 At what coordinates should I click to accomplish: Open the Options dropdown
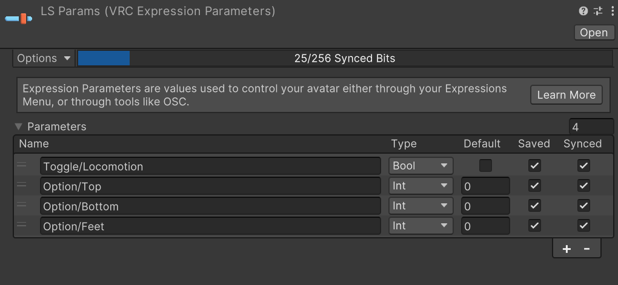coord(44,59)
